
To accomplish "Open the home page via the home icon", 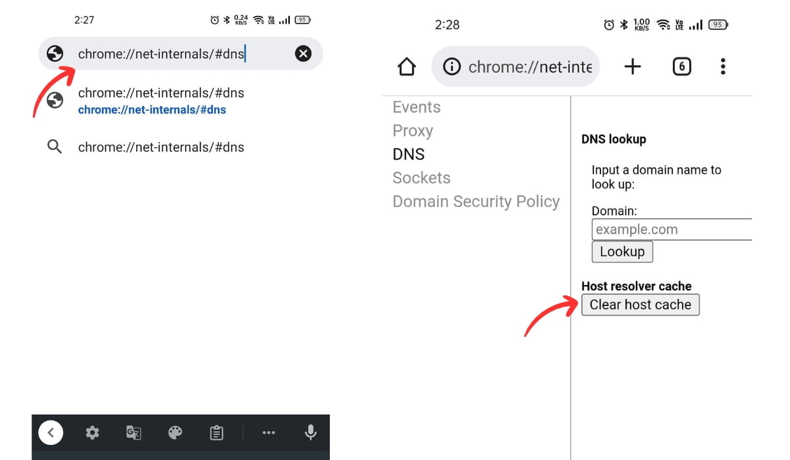I will [406, 66].
